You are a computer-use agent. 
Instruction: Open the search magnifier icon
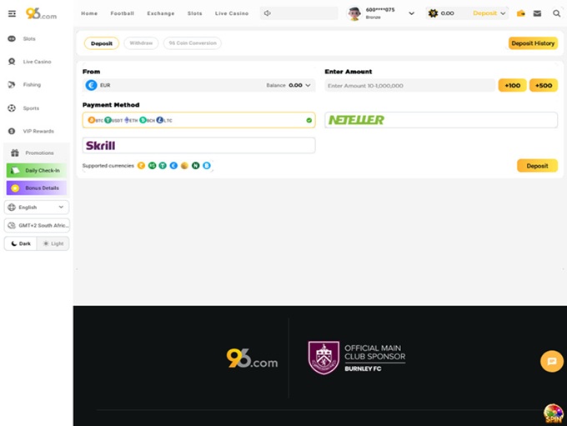(556, 13)
